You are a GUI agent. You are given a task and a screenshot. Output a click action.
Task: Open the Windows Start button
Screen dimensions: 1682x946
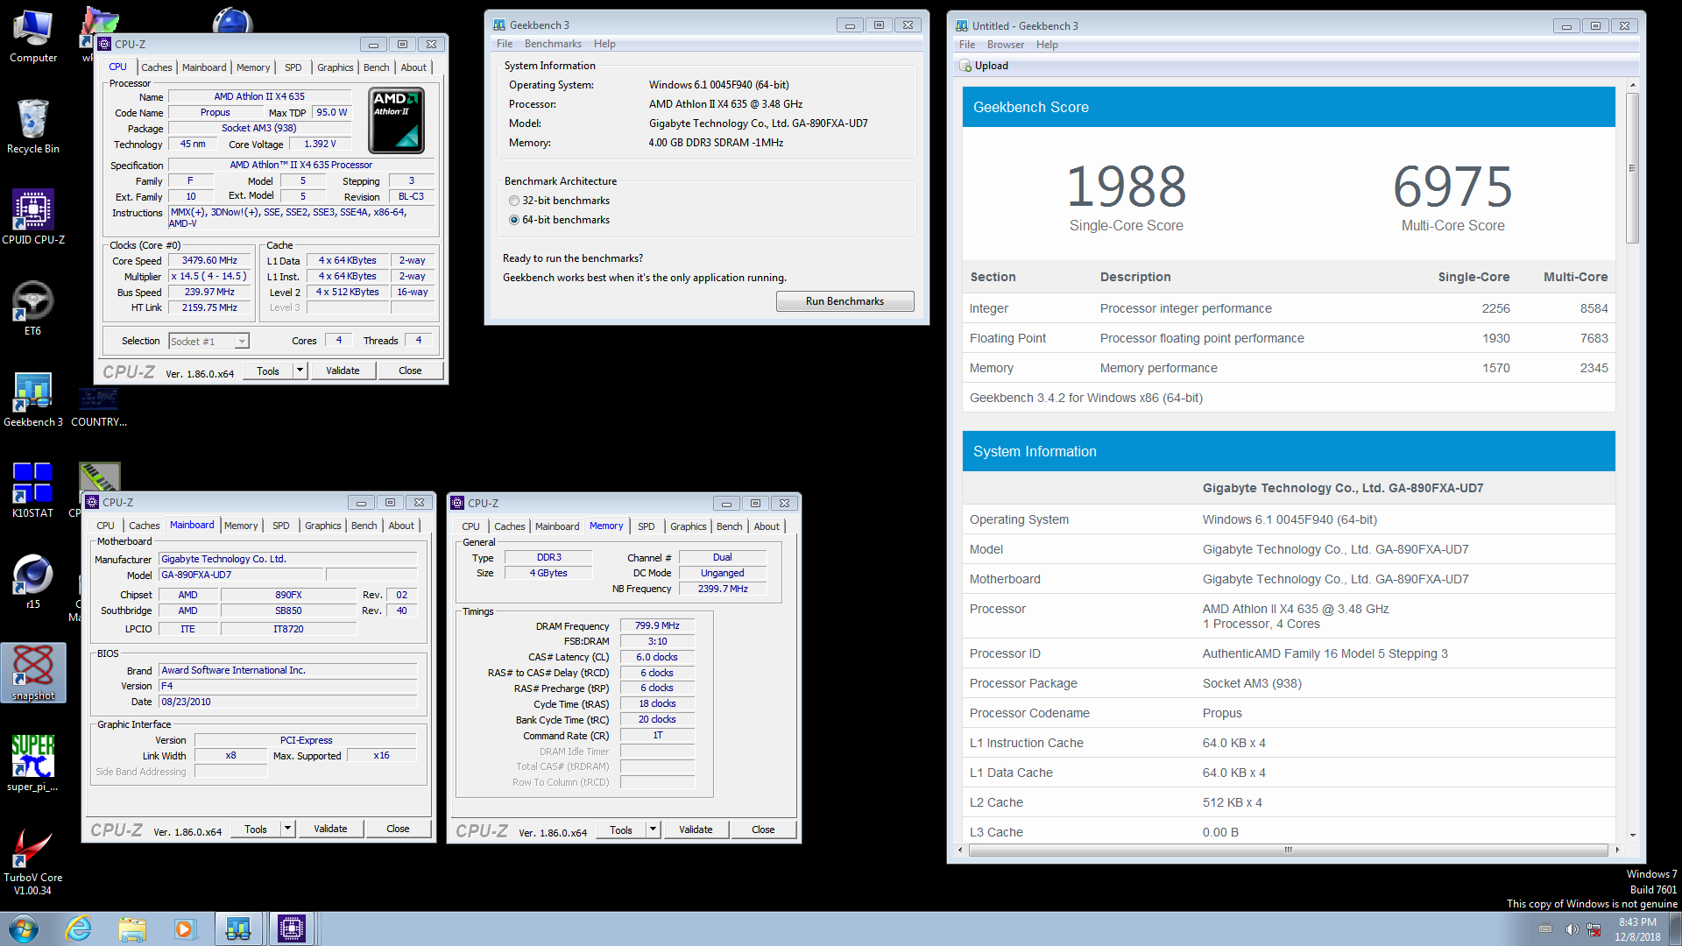click(24, 928)
